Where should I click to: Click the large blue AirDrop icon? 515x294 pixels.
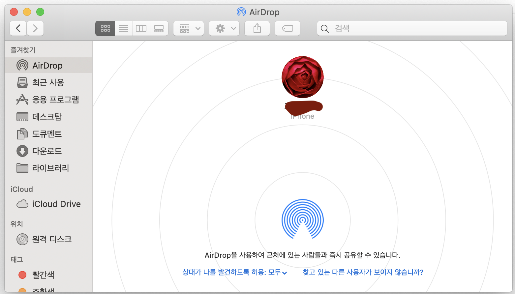[303, 220]
